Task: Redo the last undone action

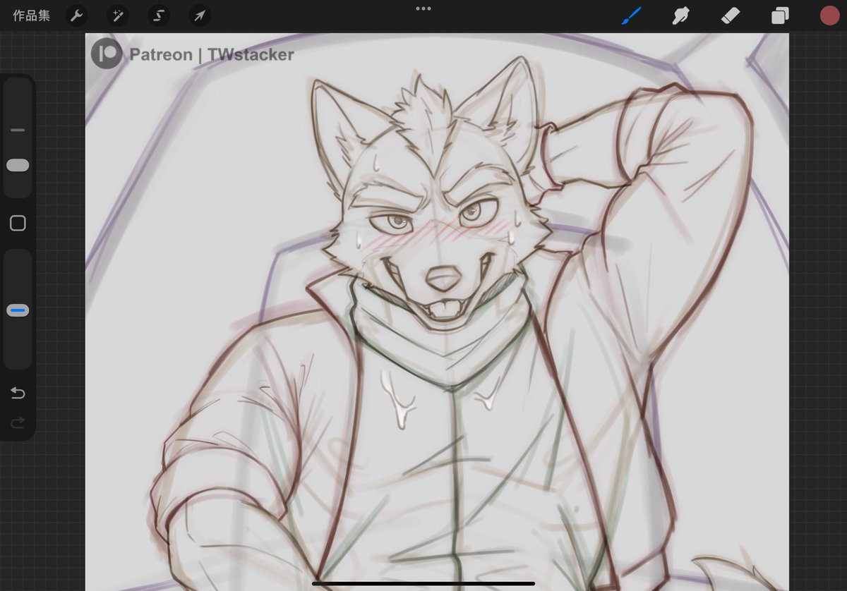Action: pos(18,422)
